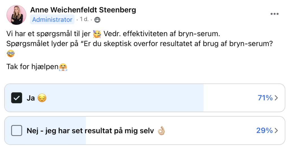Expand voters via chevron next to 71%
This screenshot has height=156, width=289.
point(276,98)
